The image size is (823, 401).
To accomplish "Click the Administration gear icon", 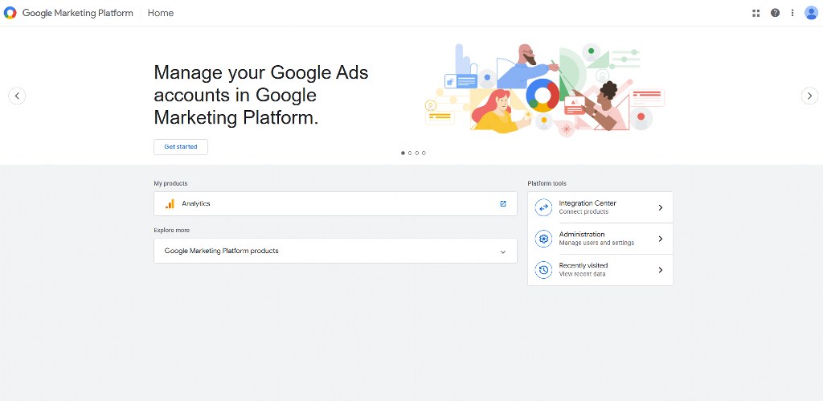I will click(x=543, y=239).
